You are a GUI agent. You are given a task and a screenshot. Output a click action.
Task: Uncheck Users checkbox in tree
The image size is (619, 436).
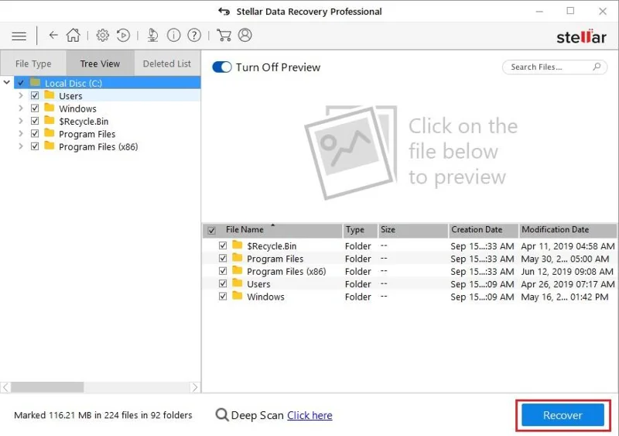[35, 95]
